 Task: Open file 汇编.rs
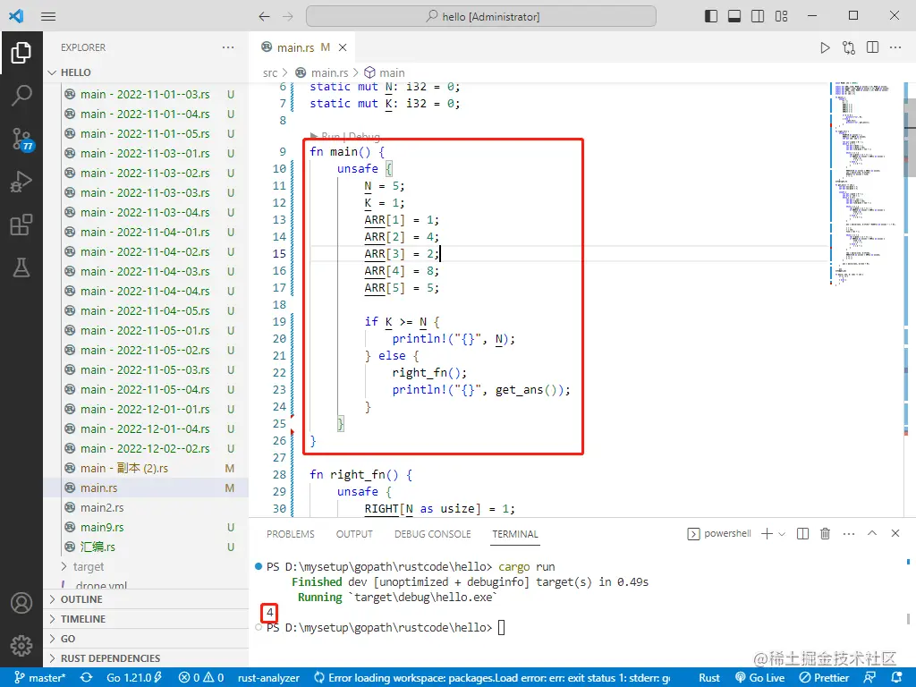point(148,547)
